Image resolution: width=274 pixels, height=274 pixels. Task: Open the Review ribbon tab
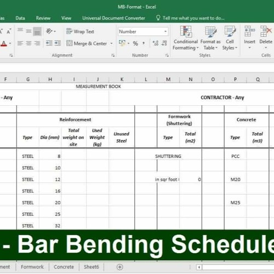pos(43,18)
